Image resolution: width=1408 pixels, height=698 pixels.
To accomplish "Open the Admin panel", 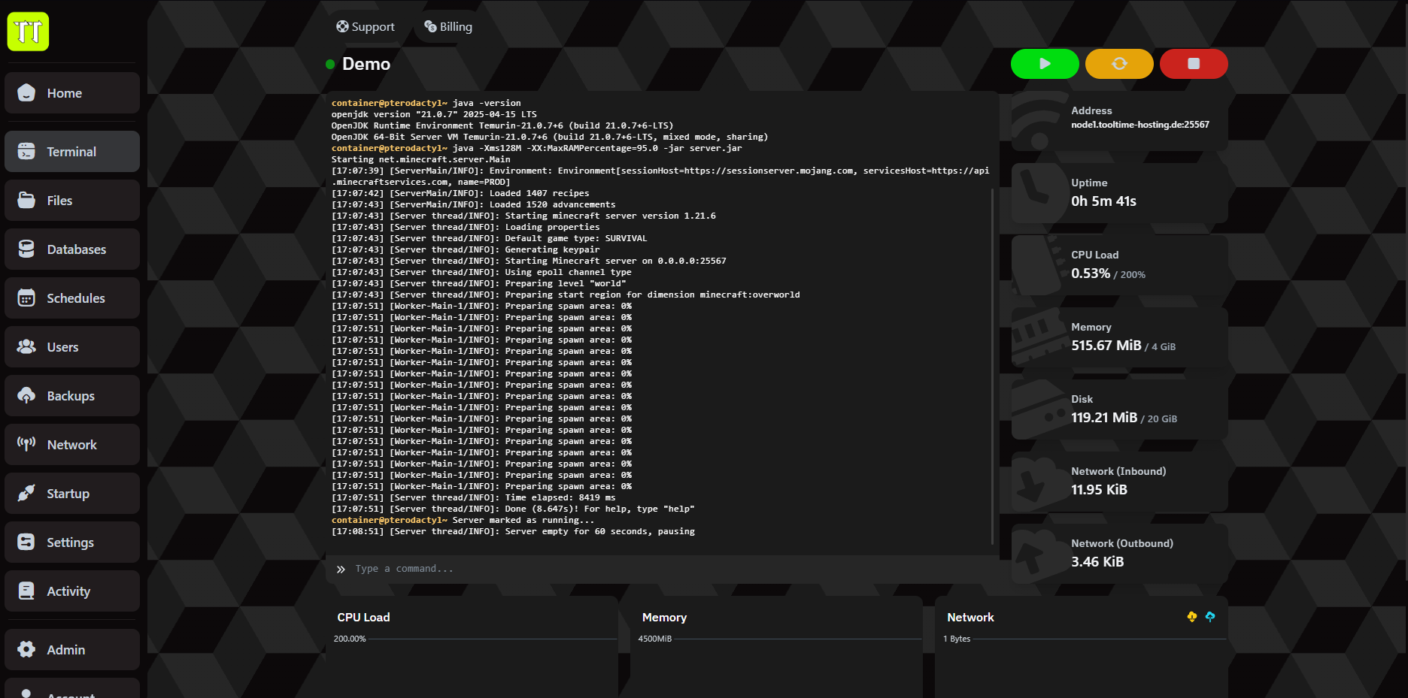I will tap(72, 650).
